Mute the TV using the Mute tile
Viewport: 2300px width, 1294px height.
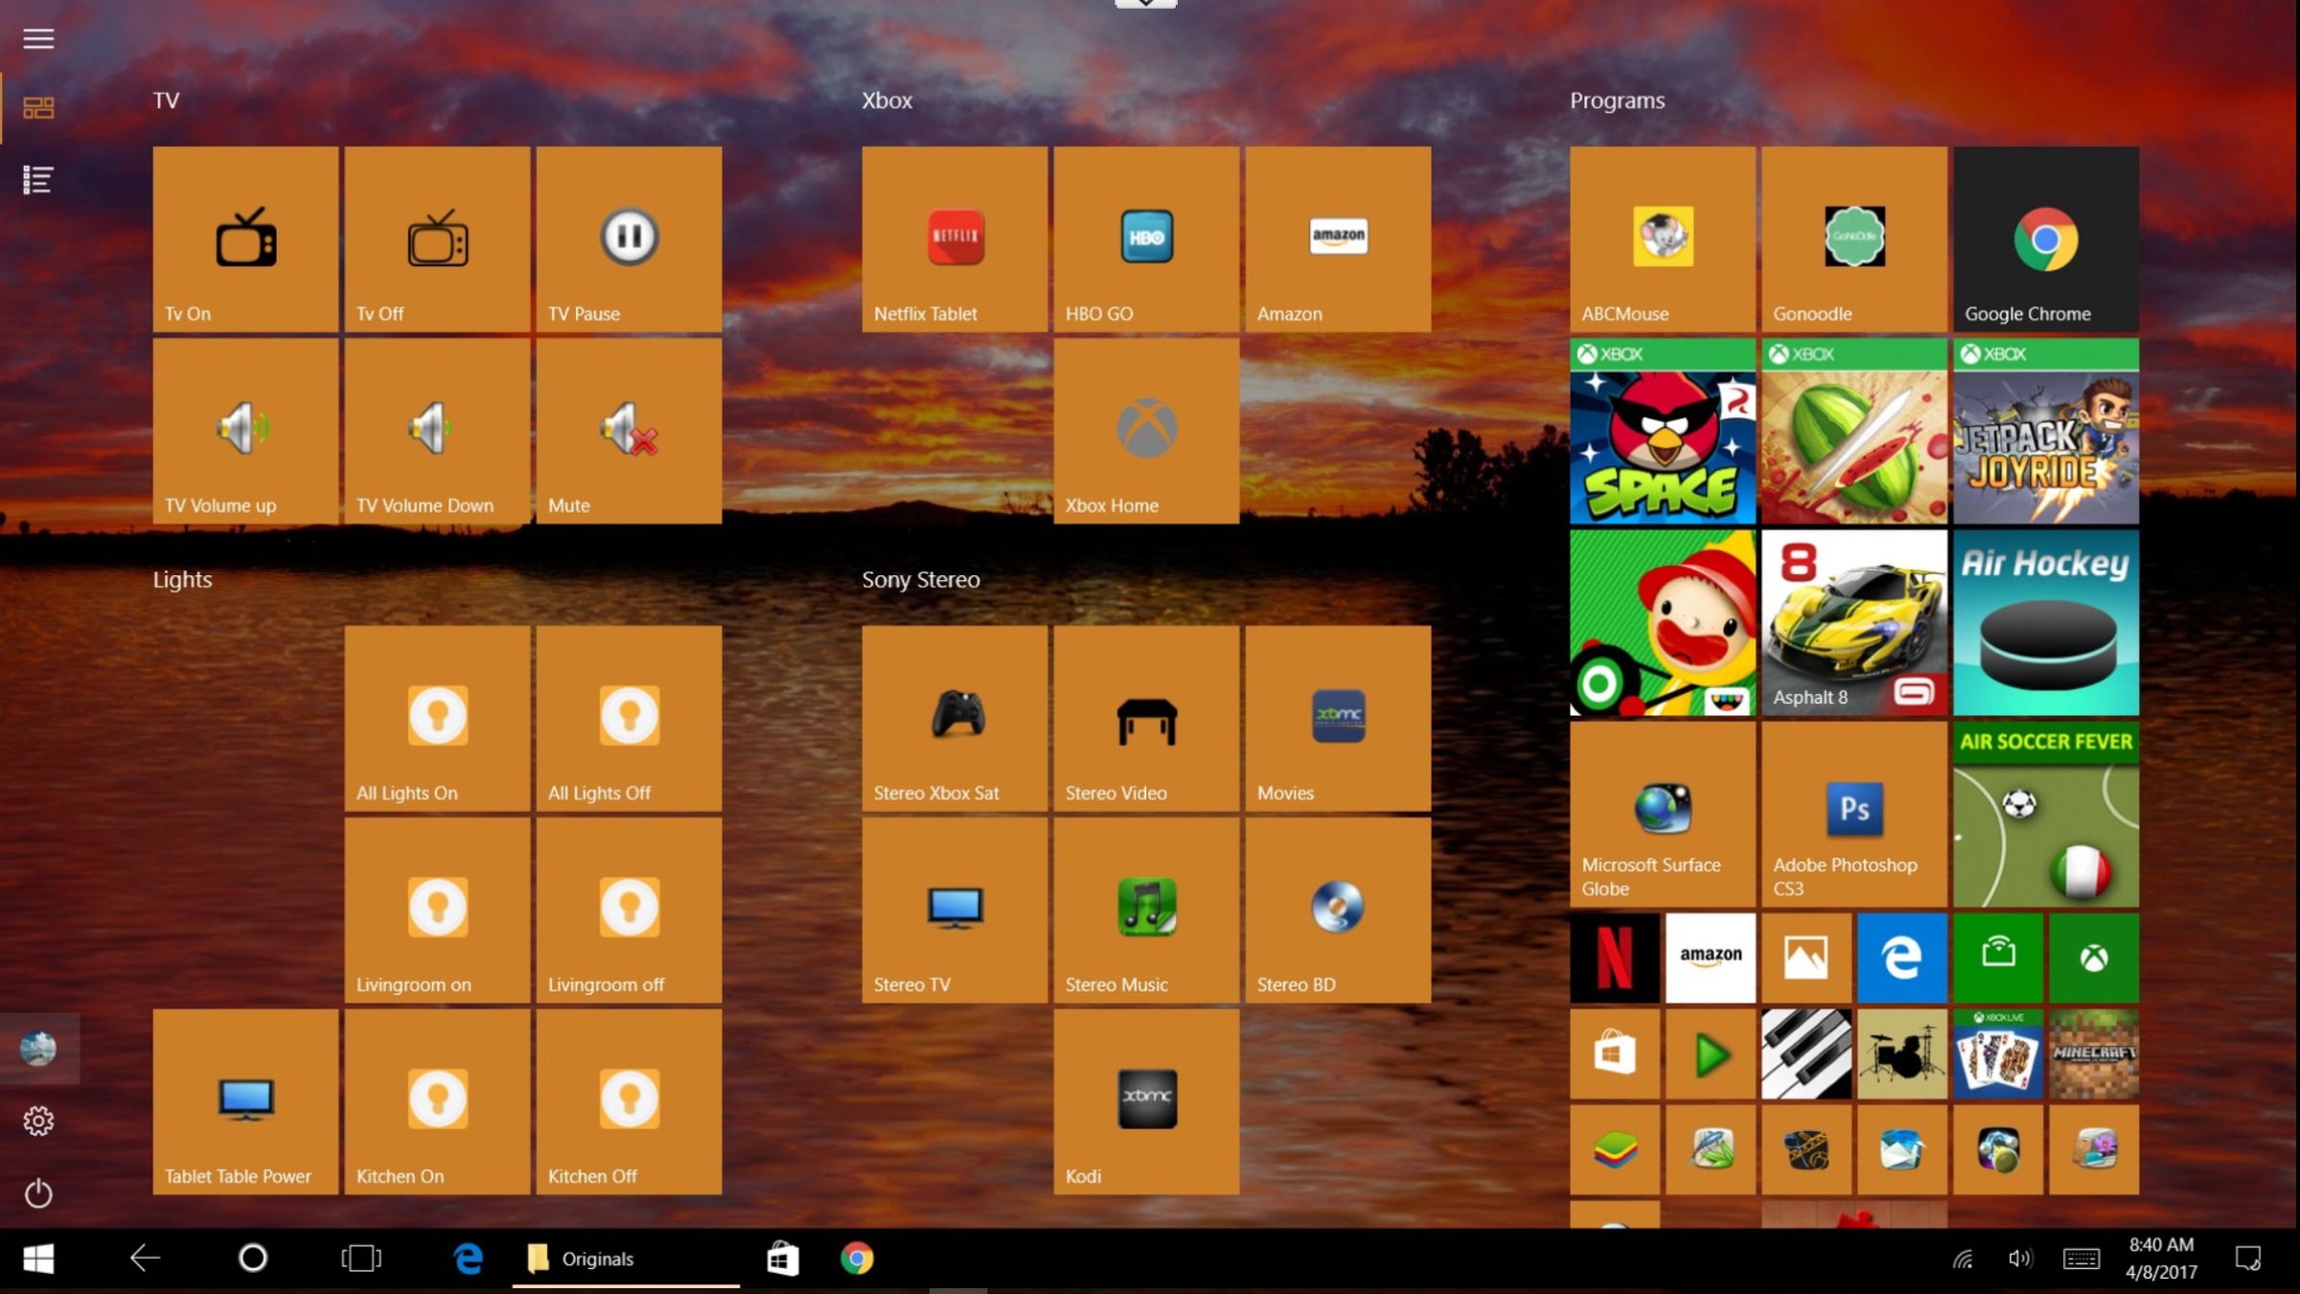[629, 431]
